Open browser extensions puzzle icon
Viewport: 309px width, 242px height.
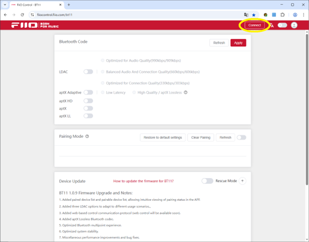tap(283, 15)
